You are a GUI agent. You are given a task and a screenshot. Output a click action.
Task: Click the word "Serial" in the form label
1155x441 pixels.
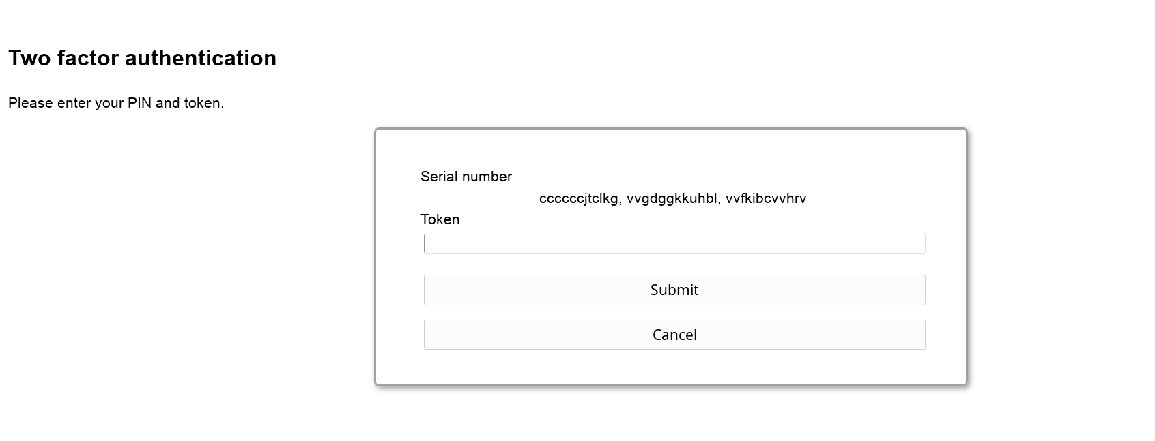(x=439, y=177)
